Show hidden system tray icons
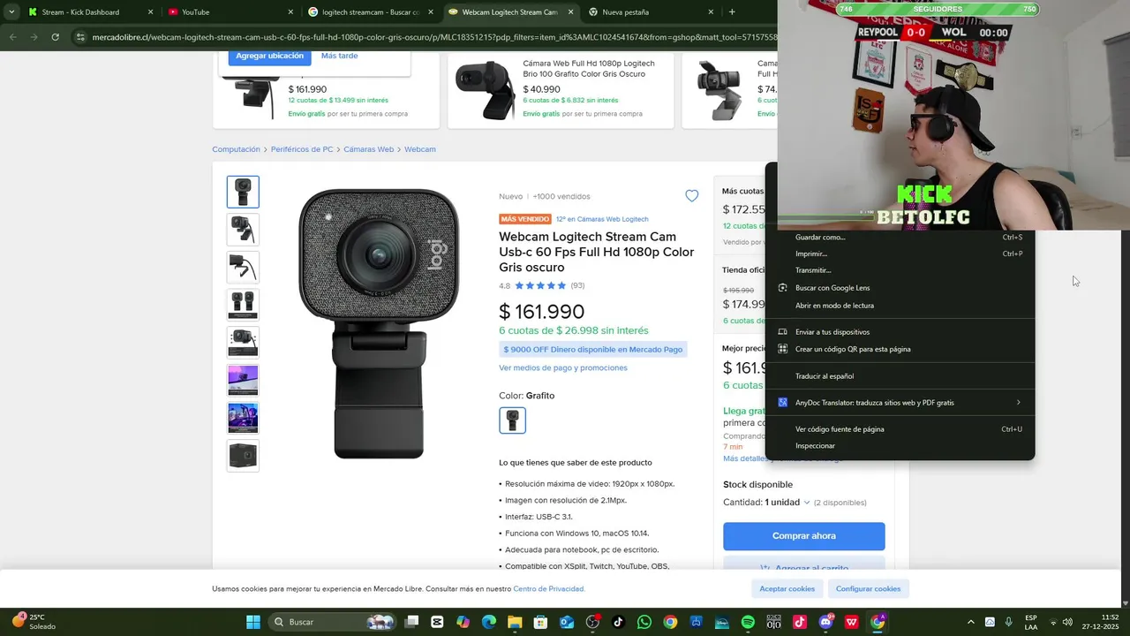 pos(971,622)
